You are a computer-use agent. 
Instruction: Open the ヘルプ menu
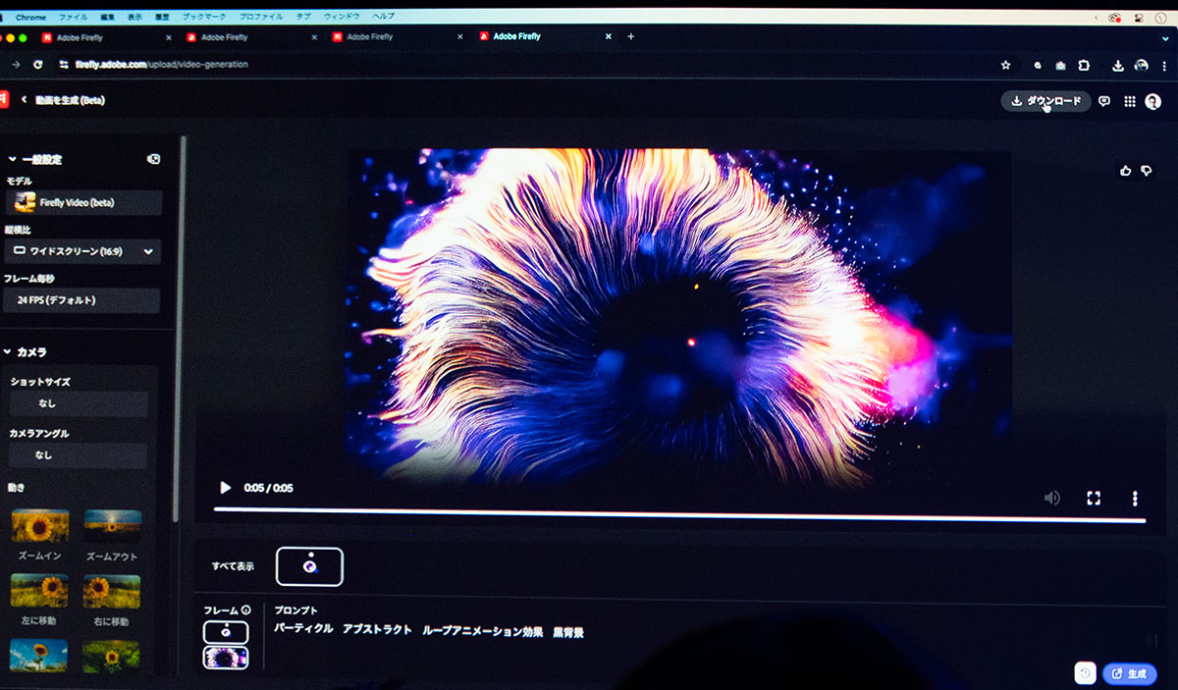(x=383, y=17)
